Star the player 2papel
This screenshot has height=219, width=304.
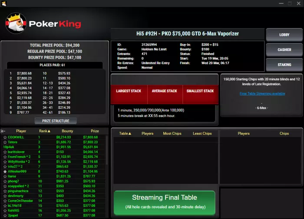[x=5, y=216]
